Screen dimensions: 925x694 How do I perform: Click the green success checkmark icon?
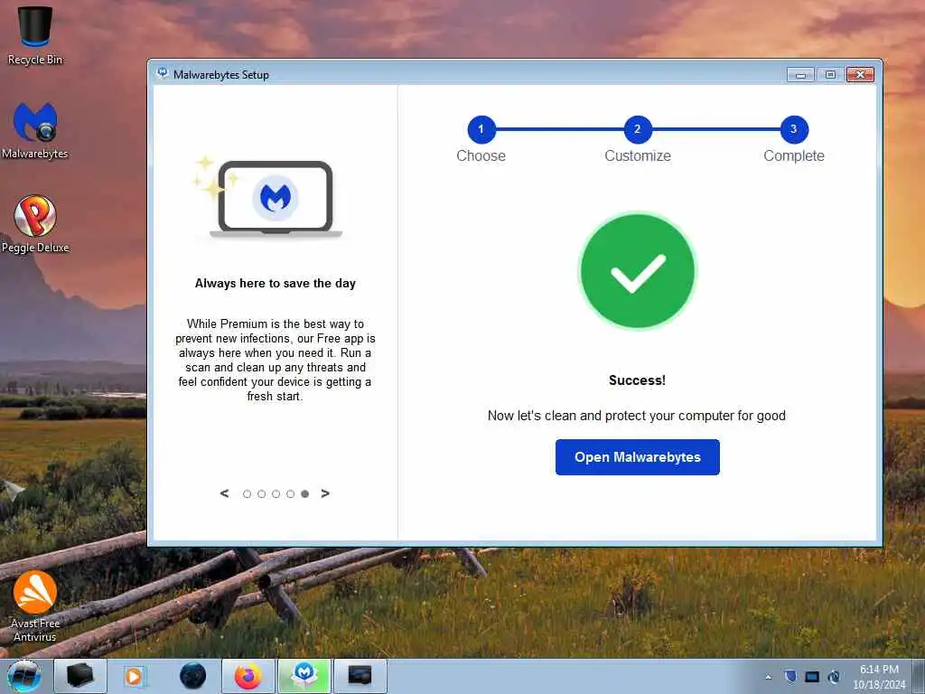pyautogui.click(x=638, y=271)
